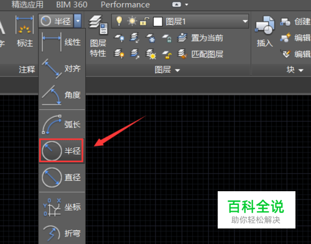This screenshot has height=244, width=311.
Task: Open 图层特性 layer properties manager
Action: 98,36
